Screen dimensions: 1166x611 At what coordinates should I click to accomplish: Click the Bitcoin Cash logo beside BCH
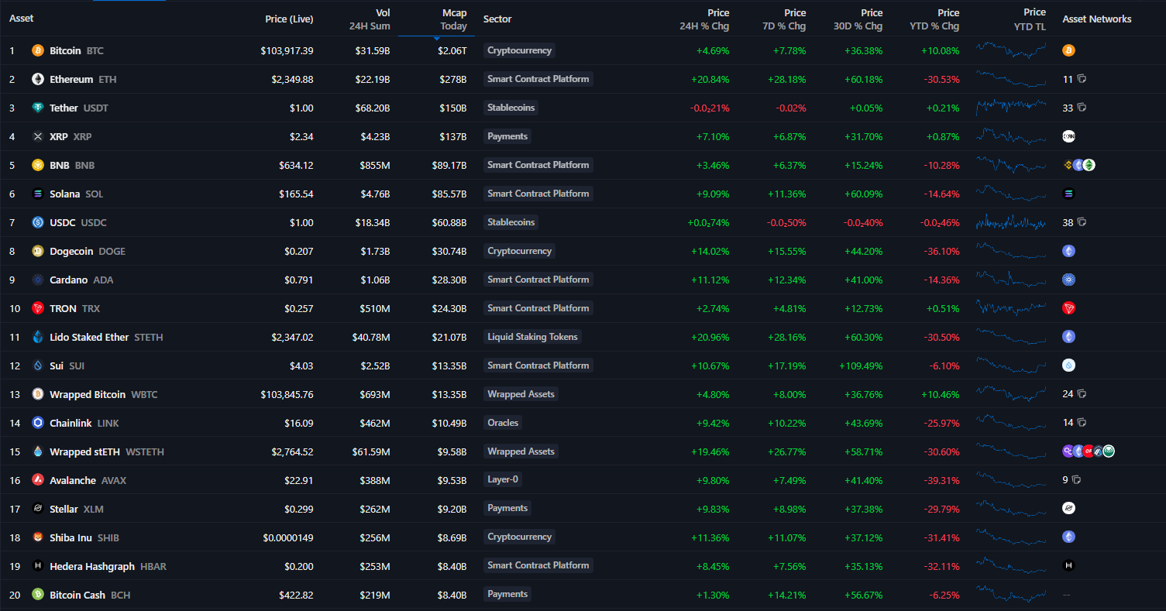38,595
